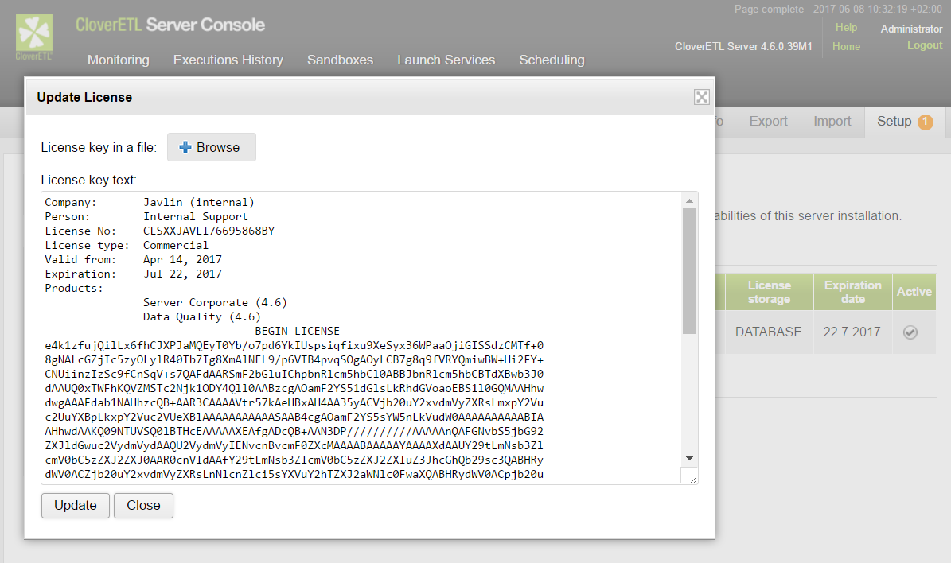951x563 pixels.
Task: Click the DATABASE cell in license table
Action: tap(769, 332)
